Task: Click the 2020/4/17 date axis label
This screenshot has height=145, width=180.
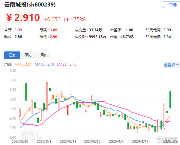Action: pyautogui.click(x=140, y=142)
